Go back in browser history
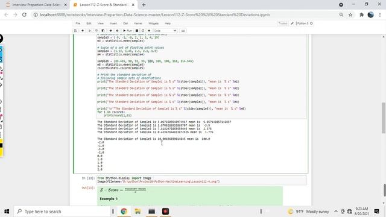This screenshot has width=386, height=217. click(x=6, y=14)
